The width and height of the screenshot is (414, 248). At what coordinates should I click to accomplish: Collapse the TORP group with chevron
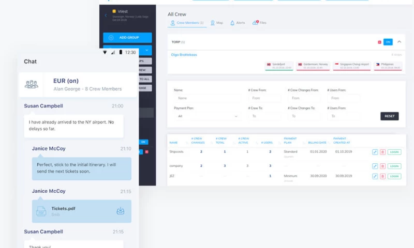point(399,42)
